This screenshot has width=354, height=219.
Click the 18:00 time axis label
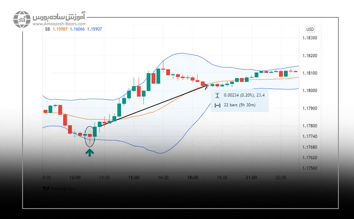click(192, 178)
